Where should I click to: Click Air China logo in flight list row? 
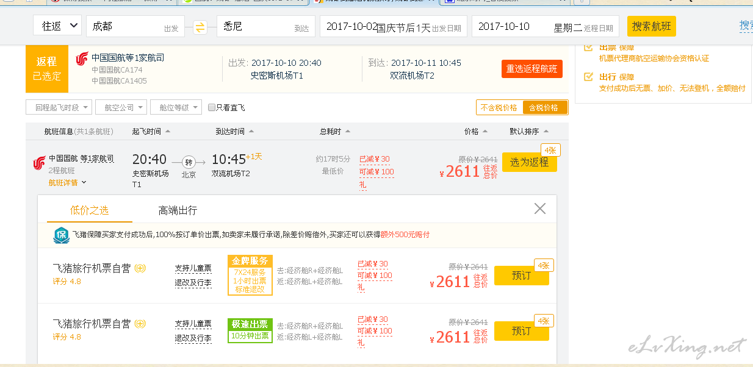coord(39,163)
